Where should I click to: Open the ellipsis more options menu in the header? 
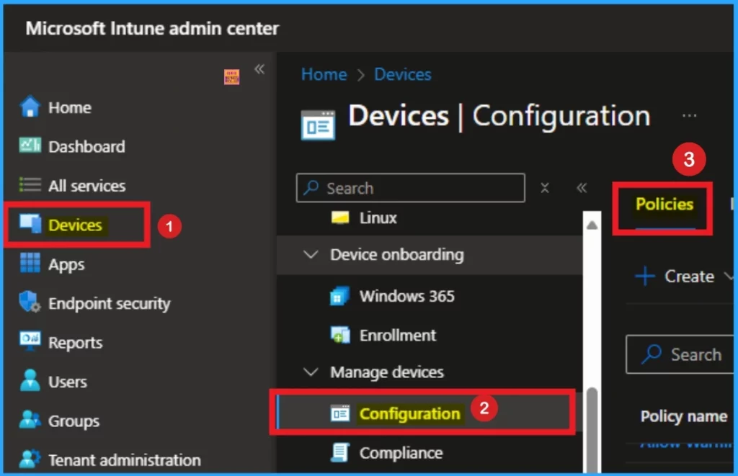tap(689, 115)
